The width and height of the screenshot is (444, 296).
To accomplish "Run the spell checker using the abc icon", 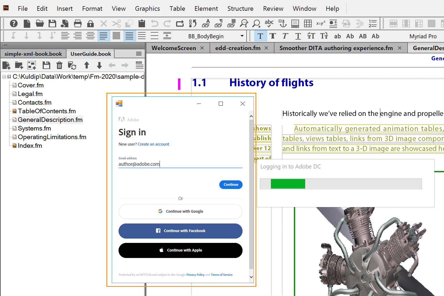I will (x=269, y=23).
